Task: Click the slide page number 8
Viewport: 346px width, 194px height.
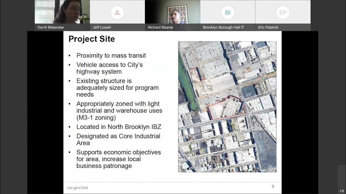Action: tap(273, 186)
